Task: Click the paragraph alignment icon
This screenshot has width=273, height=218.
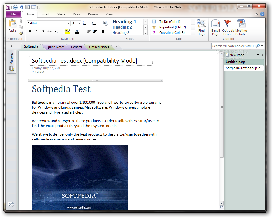Action: 103,31
